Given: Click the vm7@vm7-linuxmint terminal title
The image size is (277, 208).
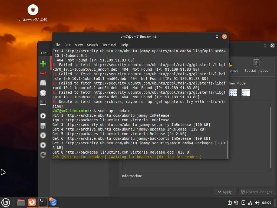Looking at the screenshot, I should (x=140, y=37).
